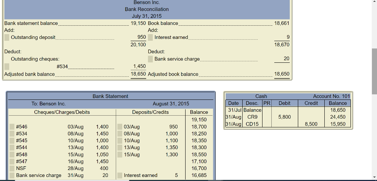Select the 16,685 closing balance
Image resolution: width=377 pixels, height=181 pixels.
[199, 175]
